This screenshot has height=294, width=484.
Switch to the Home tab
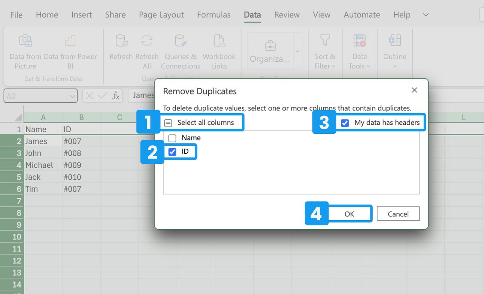click(x=47, y=15)
